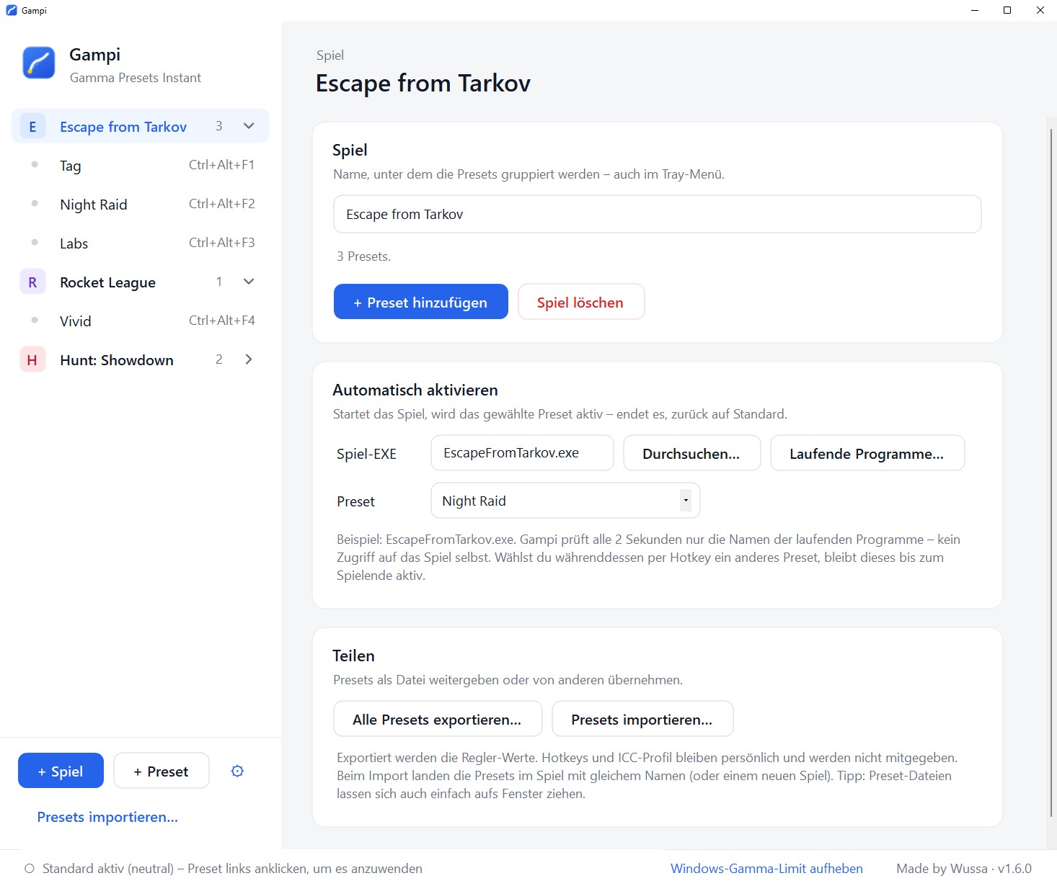Click the status circle beside Standard aktiv
Viewport: 1057px width, 886px height.
coord(30,869)
